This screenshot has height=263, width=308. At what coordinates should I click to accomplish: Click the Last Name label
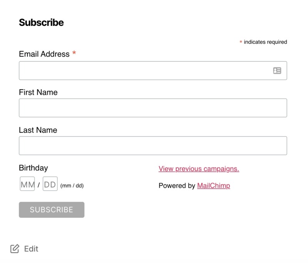click(x=38, y=130)
